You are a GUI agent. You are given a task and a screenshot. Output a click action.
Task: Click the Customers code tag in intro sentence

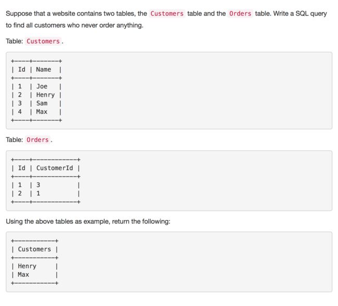167,14
